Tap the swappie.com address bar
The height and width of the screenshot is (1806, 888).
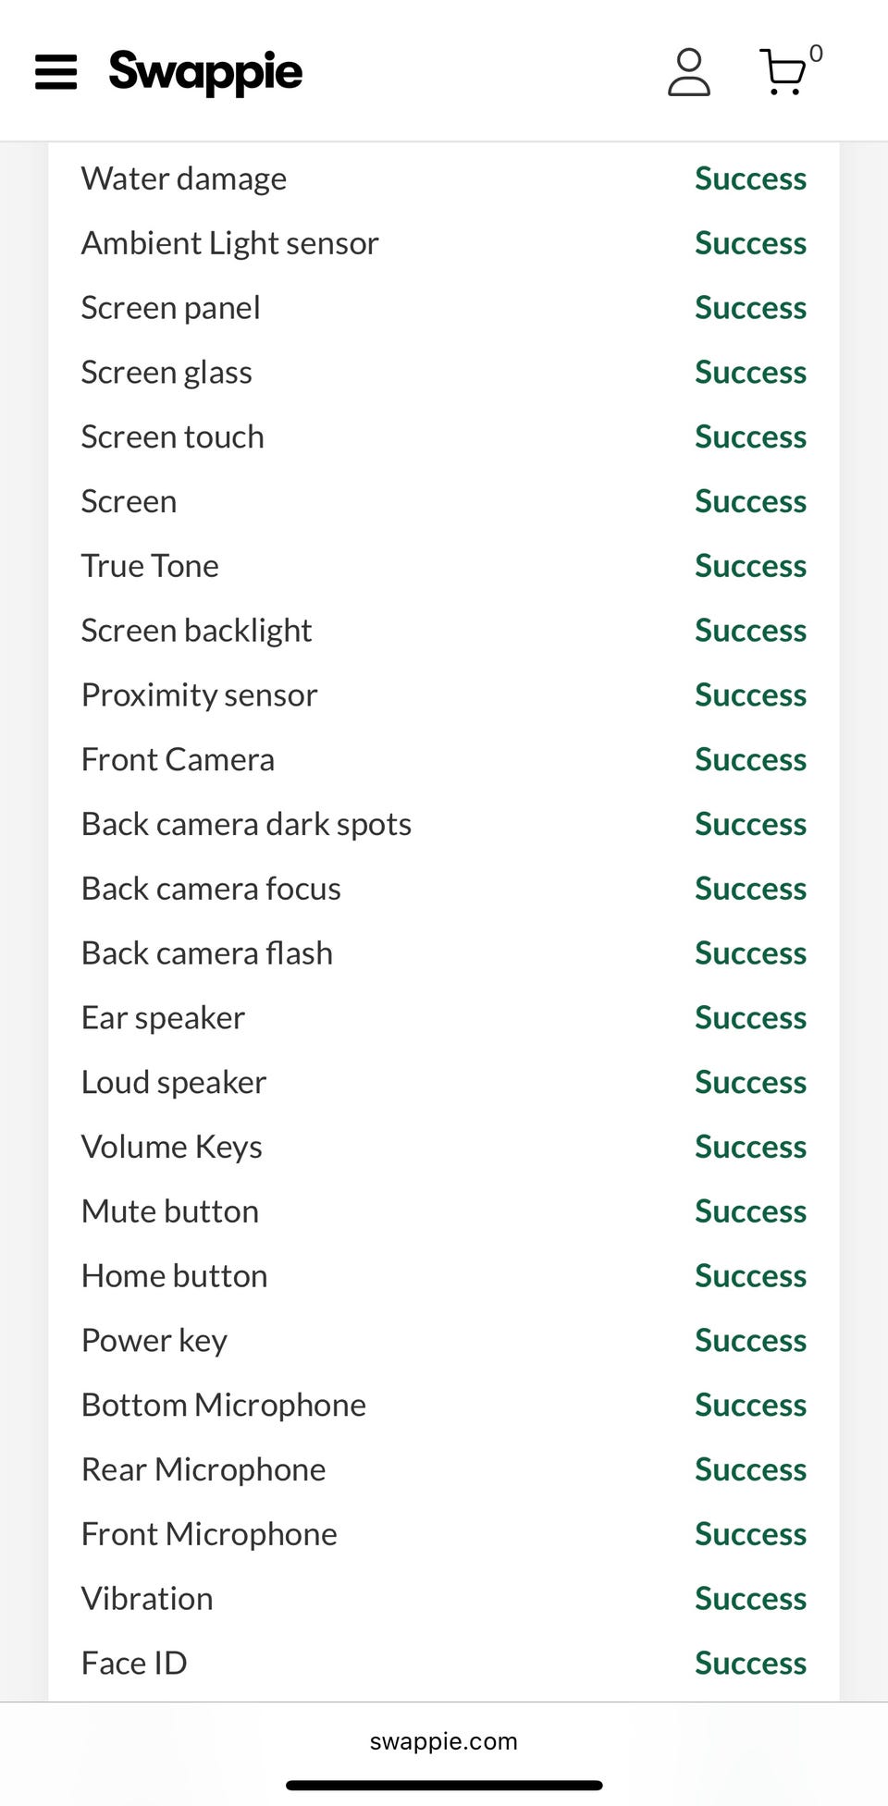tap(444, 1741)
